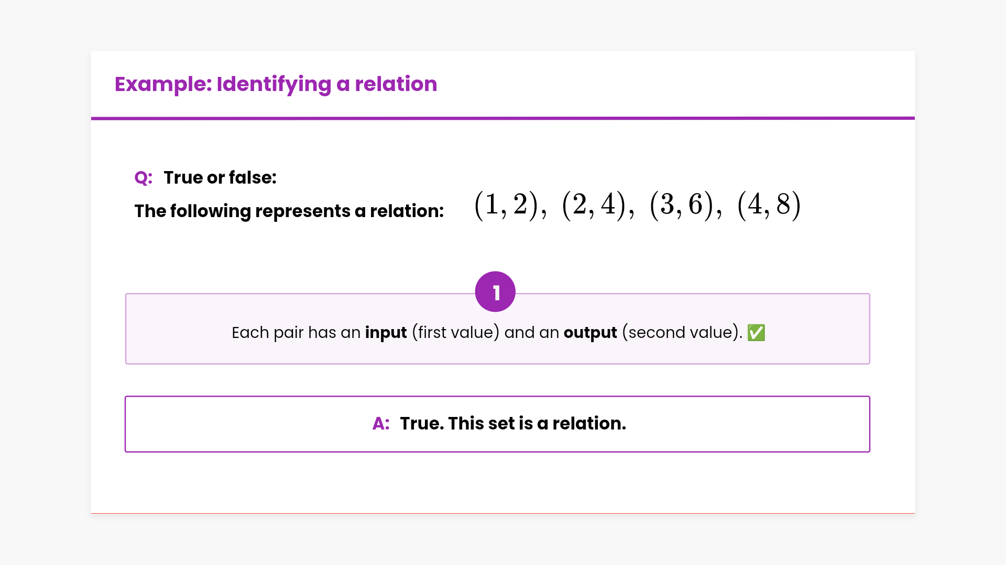The height and width of the screenshot is (565, 1006).
Task: Click the bold word "output"
Action: pos(590,333)
